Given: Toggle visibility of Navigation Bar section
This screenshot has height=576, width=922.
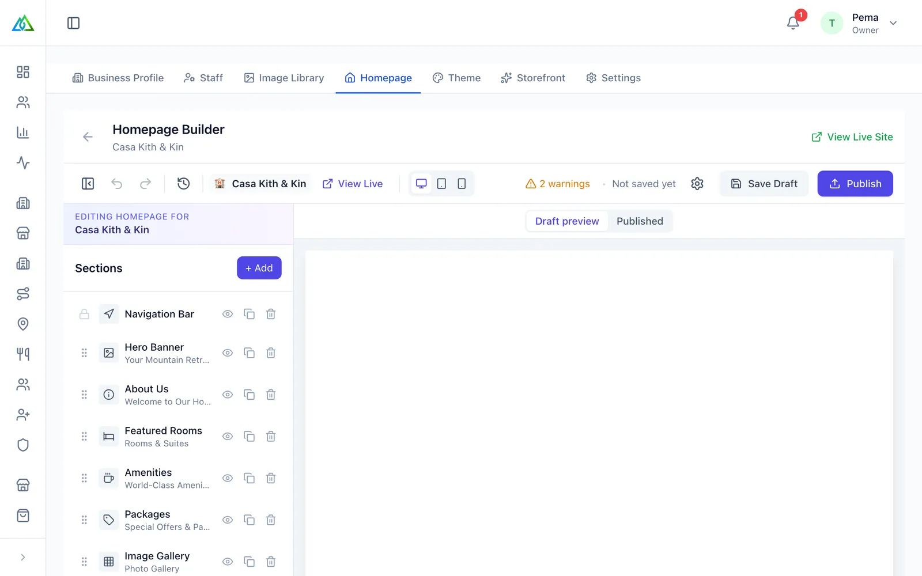Looking at the screenshot, I should click(x=228, y=314).
